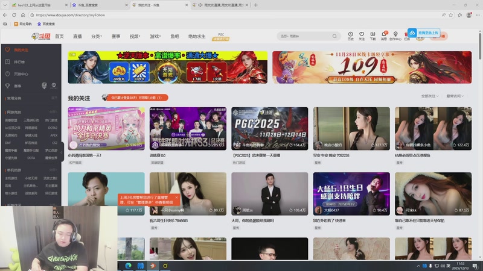Collapse the left sidebar with arrow handle
The image size is (483, 271).
[x=62, y=152]
